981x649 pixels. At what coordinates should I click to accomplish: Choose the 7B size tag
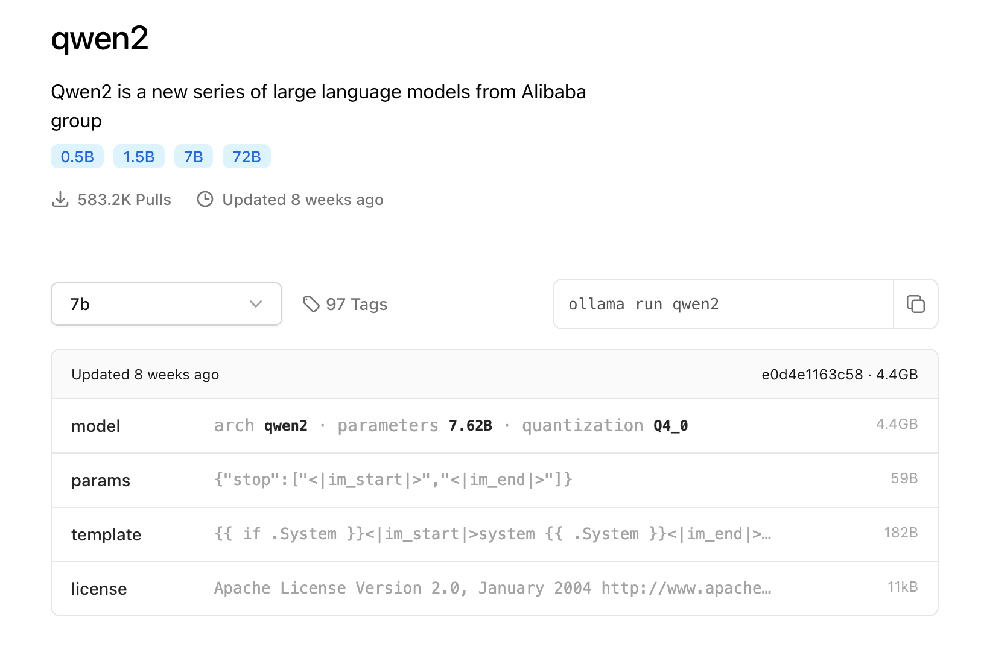pos(193,157)
